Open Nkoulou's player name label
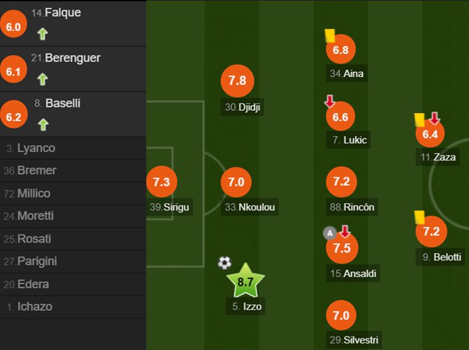Screen dimensions: 469x350 (x=250, y=207)
